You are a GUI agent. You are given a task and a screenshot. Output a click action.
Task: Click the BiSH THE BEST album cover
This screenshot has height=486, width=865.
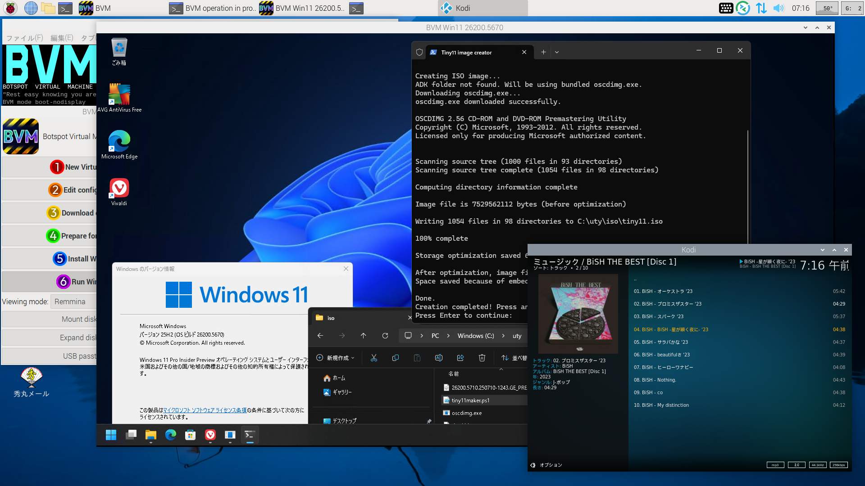pos(578,314)
